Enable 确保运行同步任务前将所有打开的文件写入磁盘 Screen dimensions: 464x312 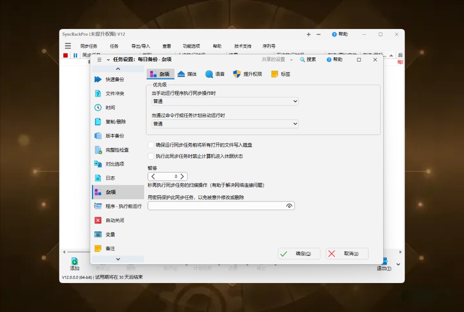point(150,144)
